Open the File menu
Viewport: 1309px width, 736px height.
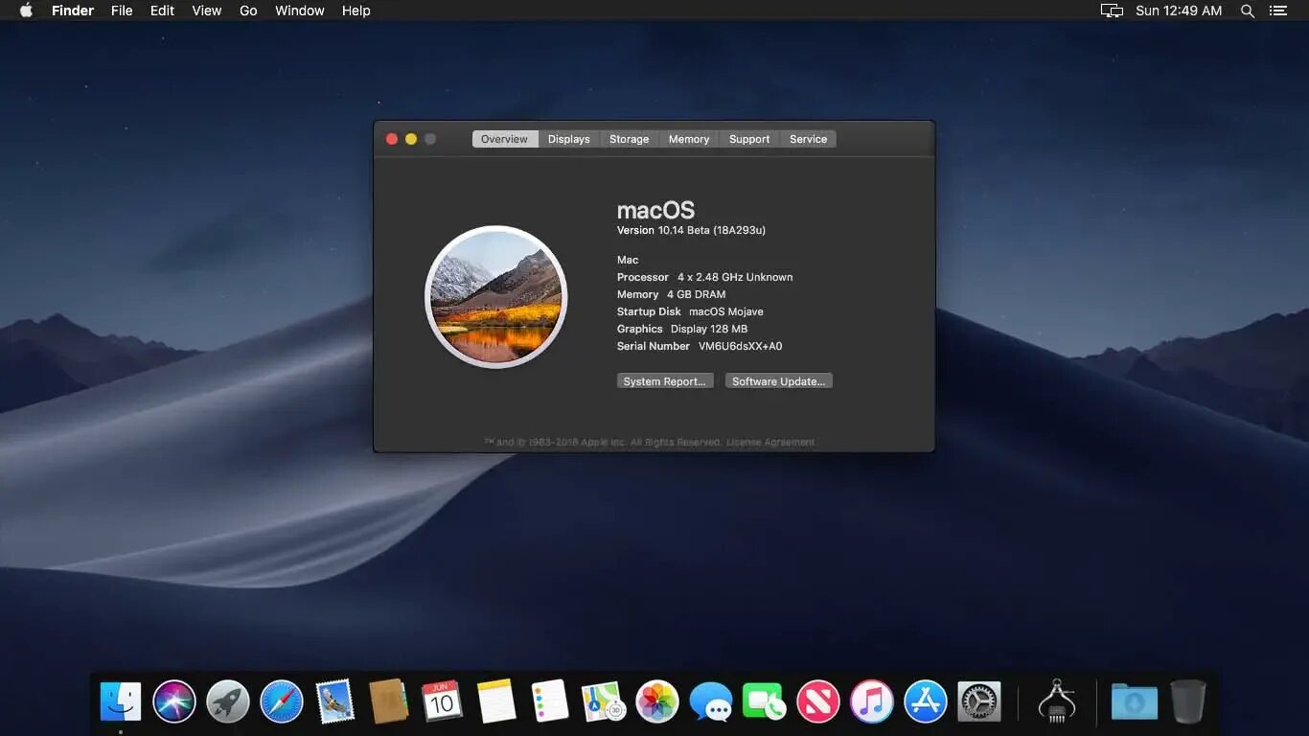tap(122, 11)
